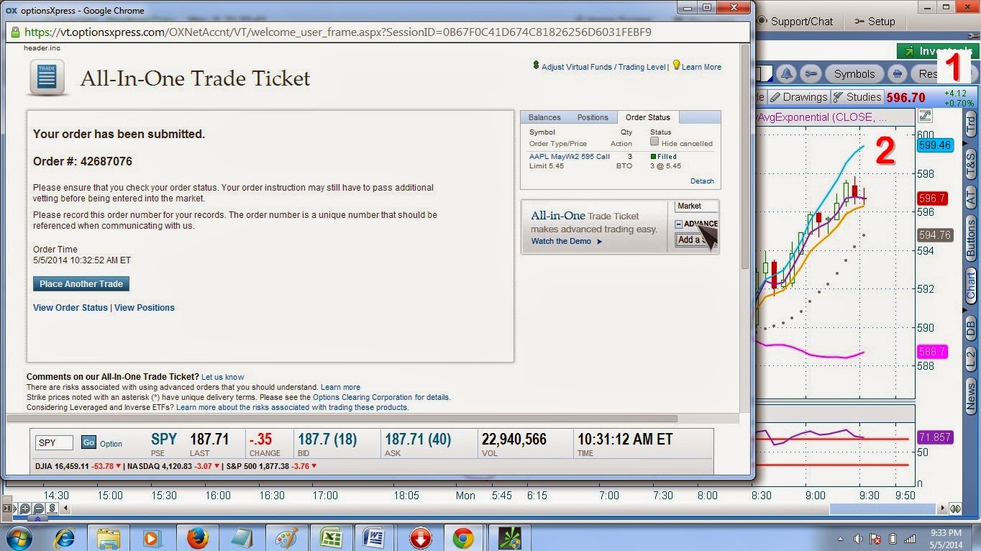The width and height of the screenshot is (981, 551).
Task: Click the zoom in magnifier on chart time axis
Action: click(x=25, y=509)
